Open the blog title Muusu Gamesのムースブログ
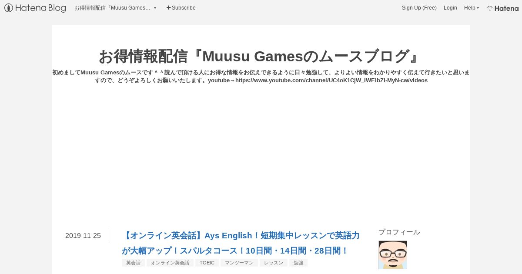Viewport: 522px width, 274px height. click(261, 56)
